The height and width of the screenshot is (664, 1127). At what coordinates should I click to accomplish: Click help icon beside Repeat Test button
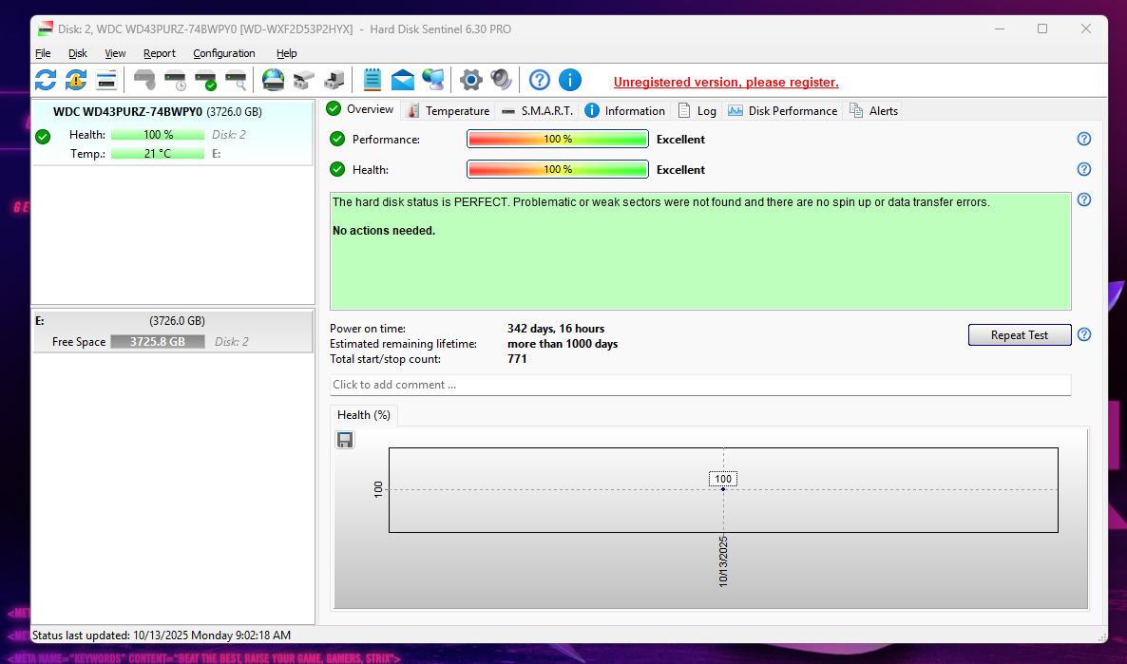click(x=1084, y=334)
